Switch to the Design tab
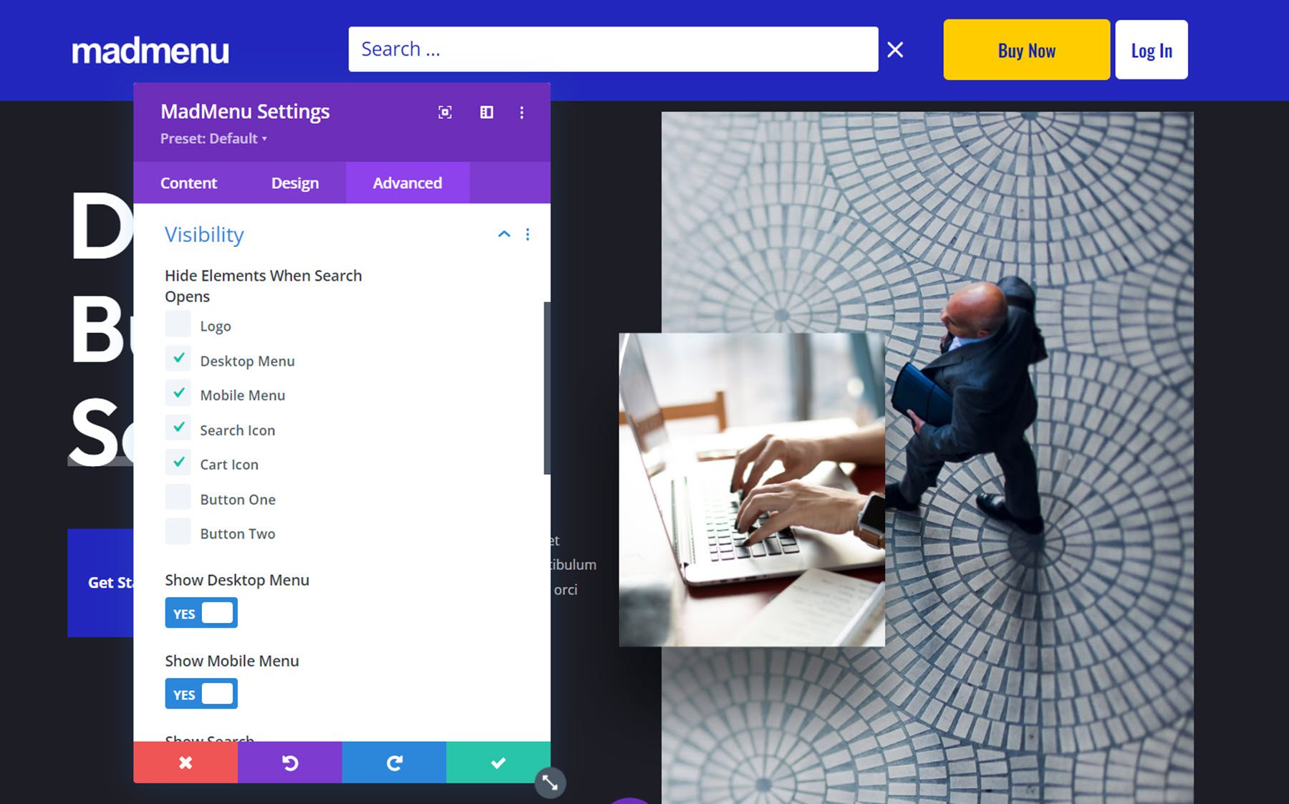Screen dimensions: 1289x804 [294, 183]
